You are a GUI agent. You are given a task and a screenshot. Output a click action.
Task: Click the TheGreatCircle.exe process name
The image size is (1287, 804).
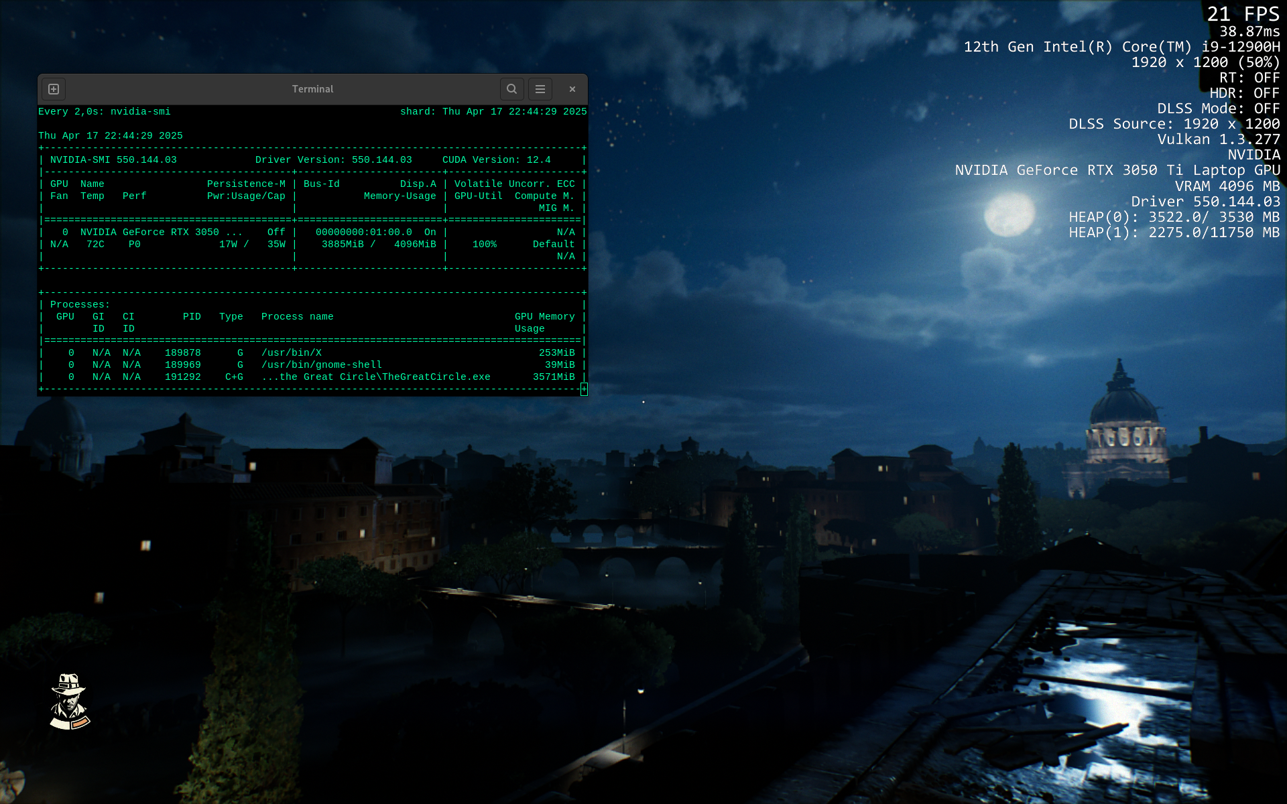coord(376,377)
